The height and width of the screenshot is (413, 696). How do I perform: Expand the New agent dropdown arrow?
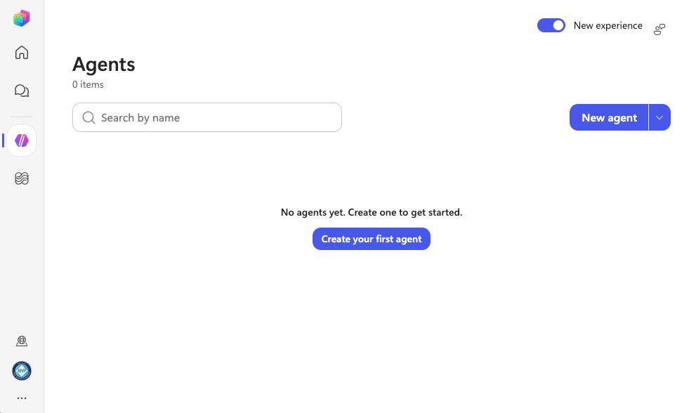[659, 118]
